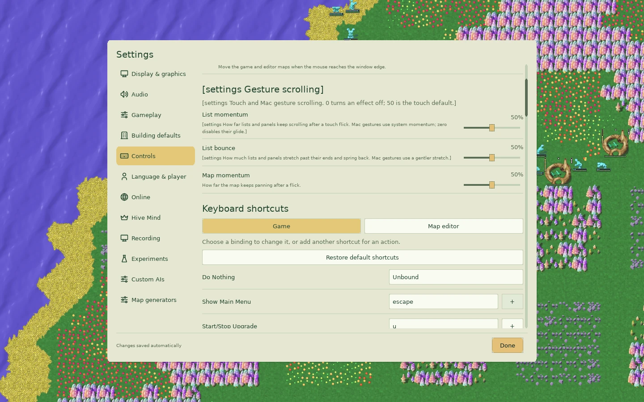Viewport: 644px width, 402px height.
Task: Add another shortcut for Show Main Menu
Action: 513,301
